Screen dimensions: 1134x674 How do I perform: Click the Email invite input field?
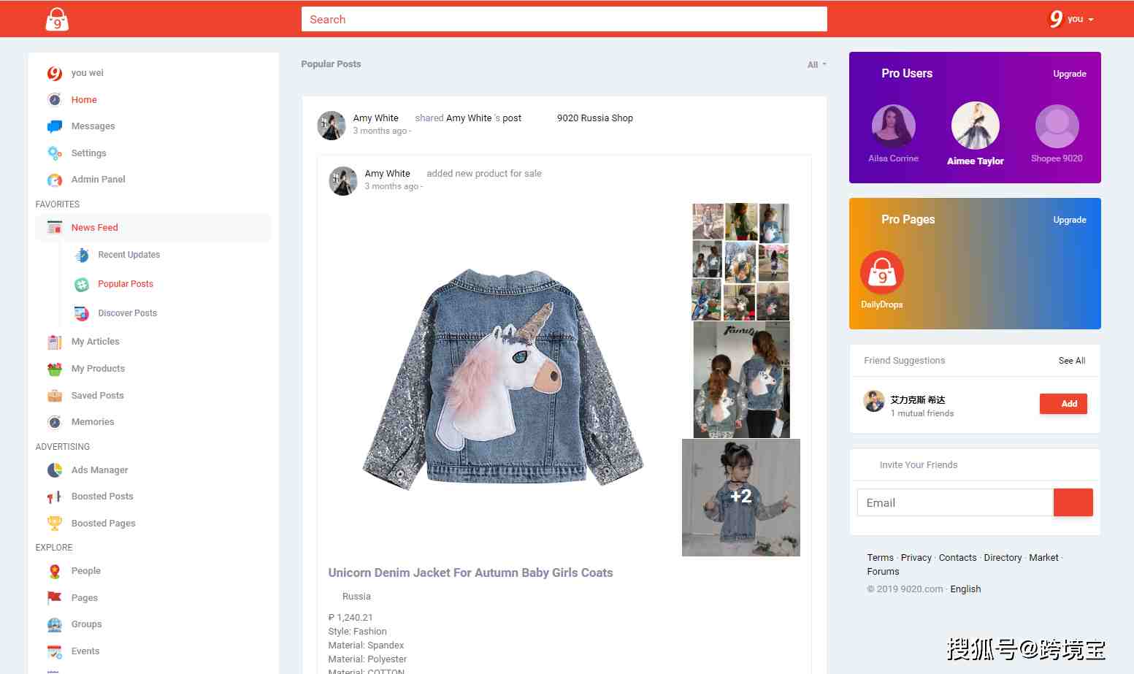(955, 502)
